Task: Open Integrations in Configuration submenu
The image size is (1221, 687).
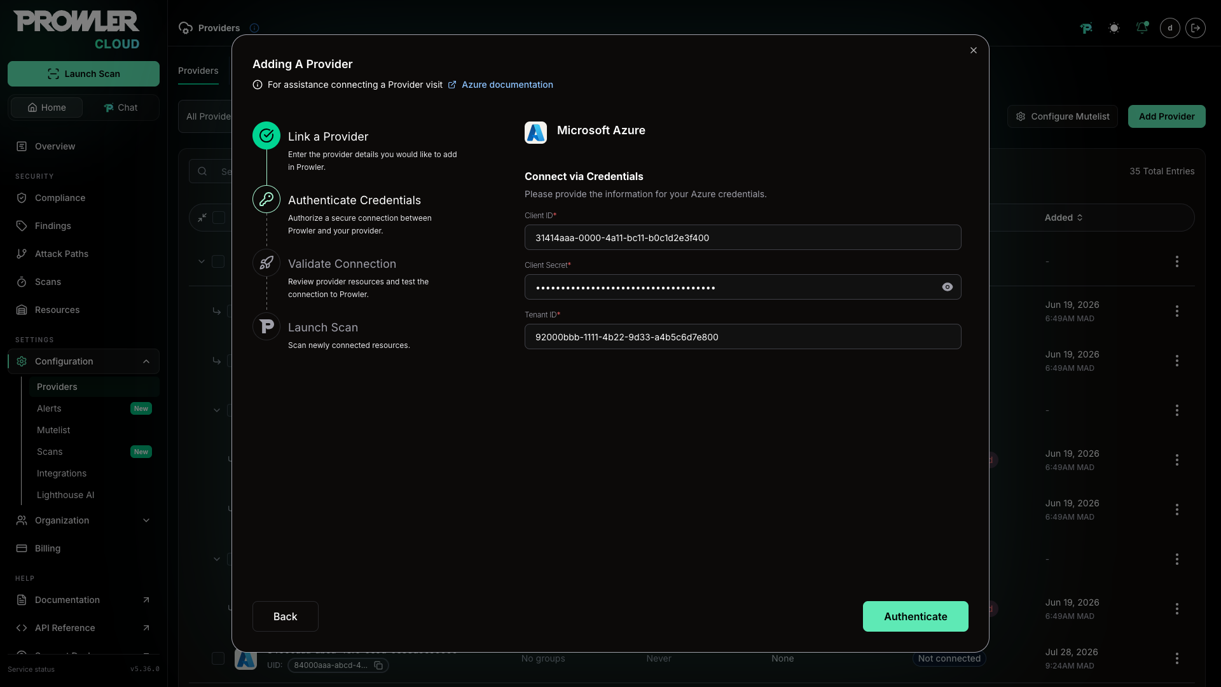Action: pos(94,473)
